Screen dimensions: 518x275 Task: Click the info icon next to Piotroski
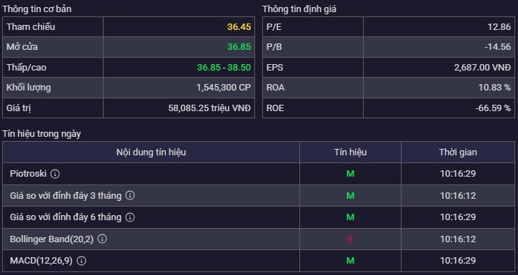click(x=55, y=174)
